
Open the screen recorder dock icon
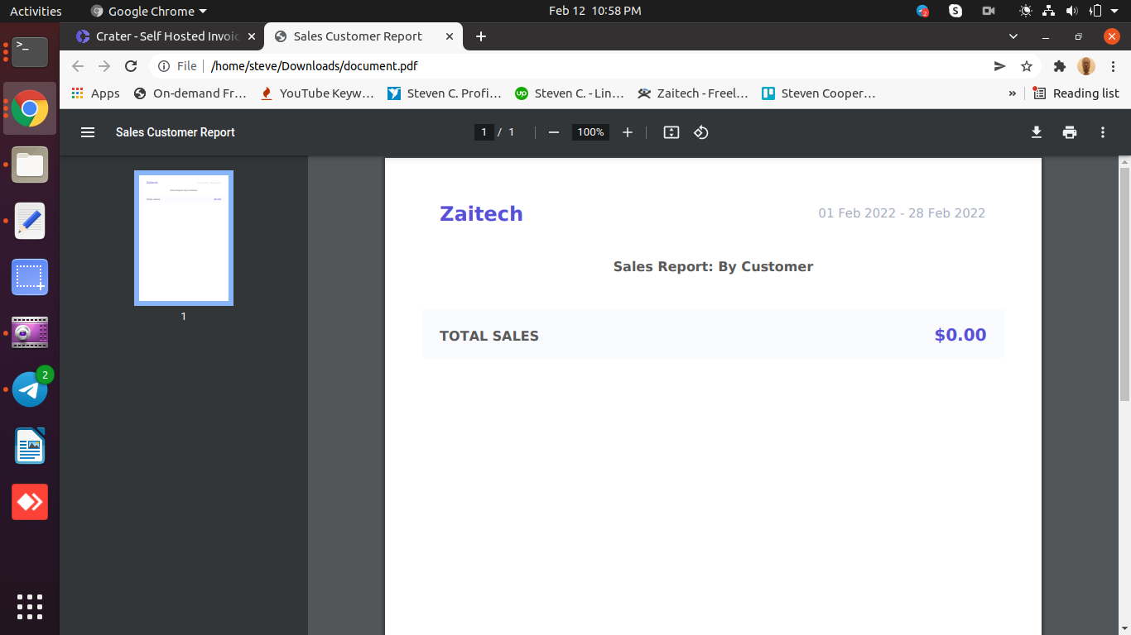pyautogui.click(x=30, y=333)
